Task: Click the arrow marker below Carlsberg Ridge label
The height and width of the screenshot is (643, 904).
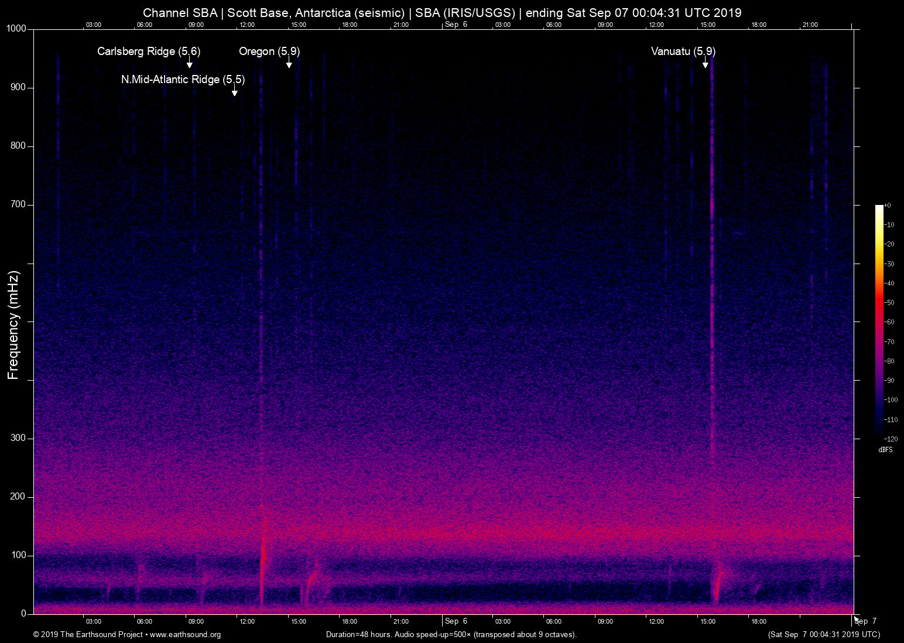Action: tap(189, 64)
